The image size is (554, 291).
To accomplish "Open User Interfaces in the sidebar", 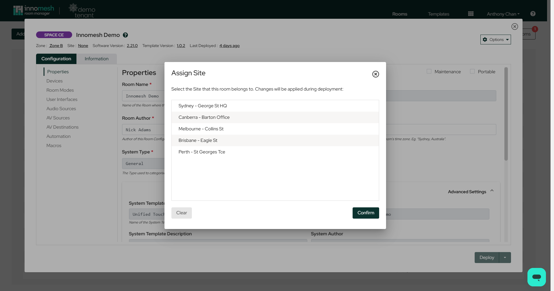I will pos(62,99).
